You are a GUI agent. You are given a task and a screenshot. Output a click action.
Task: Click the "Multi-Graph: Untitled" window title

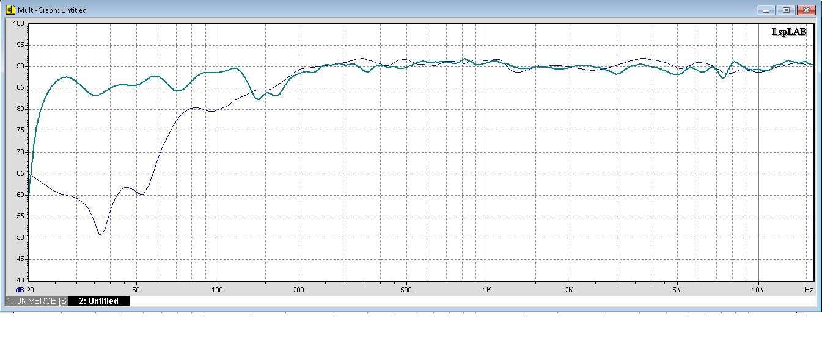(52, 10)
